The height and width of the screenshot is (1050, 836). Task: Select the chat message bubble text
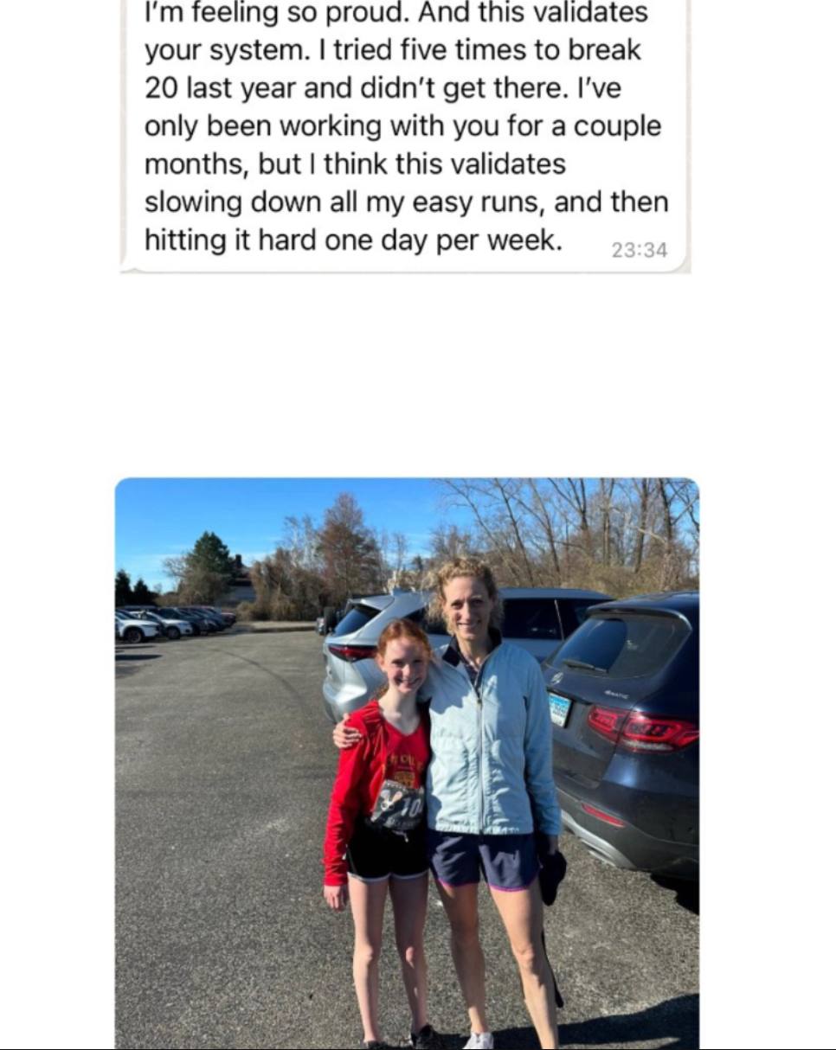point(406,126)
